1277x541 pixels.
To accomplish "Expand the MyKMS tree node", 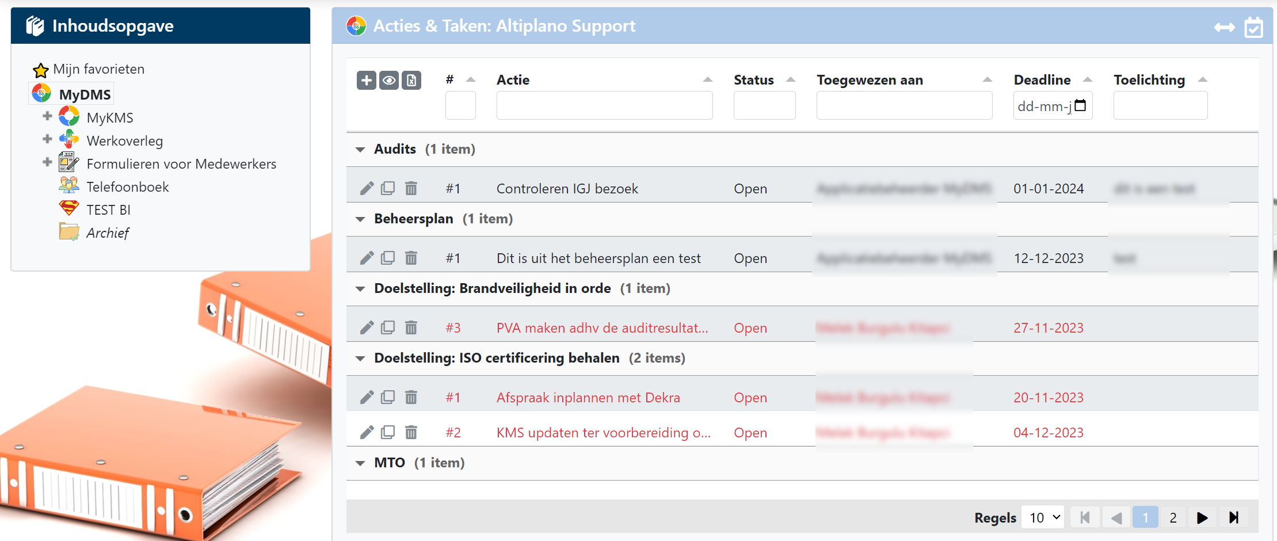I will pos(47,116).
